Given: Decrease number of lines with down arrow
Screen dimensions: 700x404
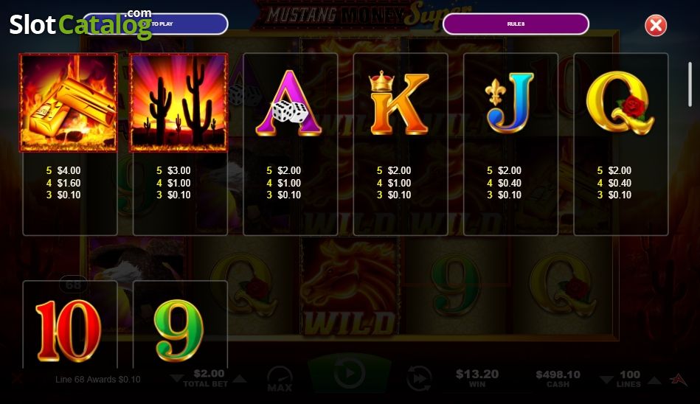Looking at the screenshot, I should tap(606, 380).
